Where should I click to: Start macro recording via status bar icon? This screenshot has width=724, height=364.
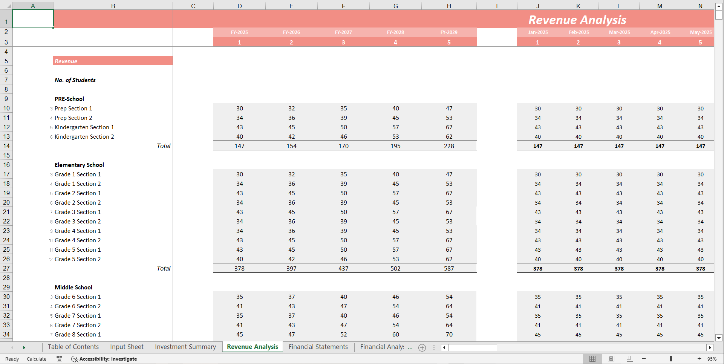pyautogui.click(x=59, y=359)
